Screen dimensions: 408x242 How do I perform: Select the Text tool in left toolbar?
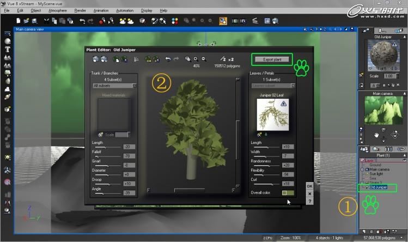[x=7, y=49]
